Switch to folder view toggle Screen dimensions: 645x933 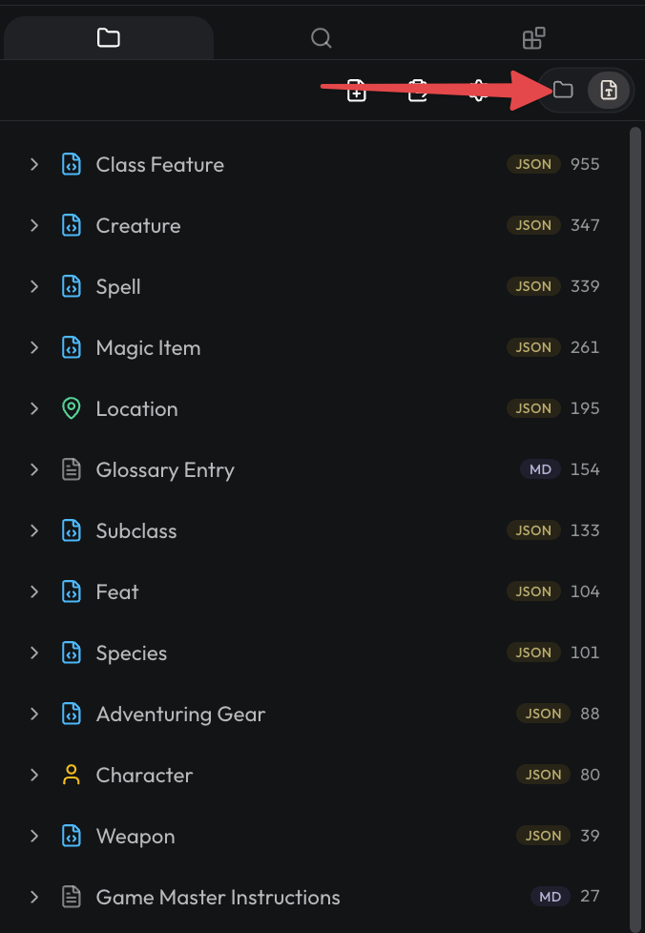coord(562,90)
